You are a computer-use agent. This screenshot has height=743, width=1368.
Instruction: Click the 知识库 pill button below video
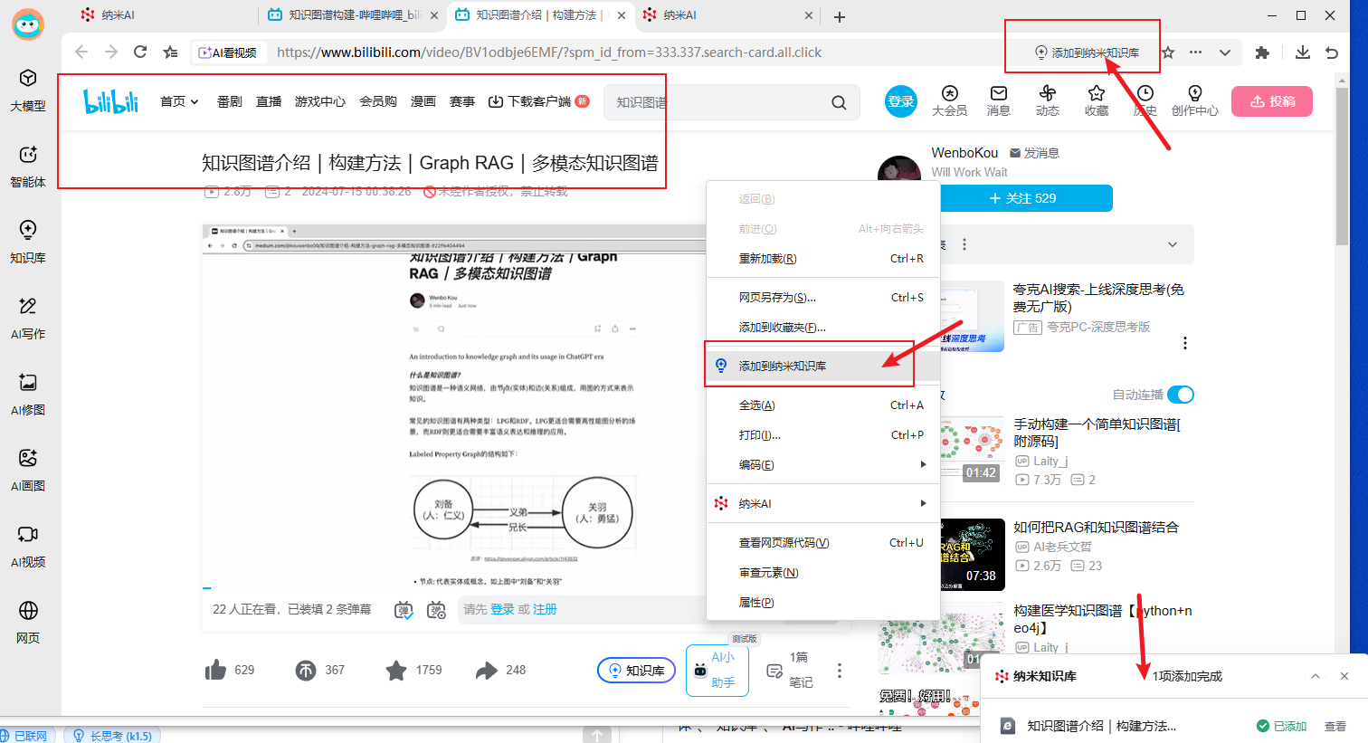pyautogui.click(x=636, y=671)
